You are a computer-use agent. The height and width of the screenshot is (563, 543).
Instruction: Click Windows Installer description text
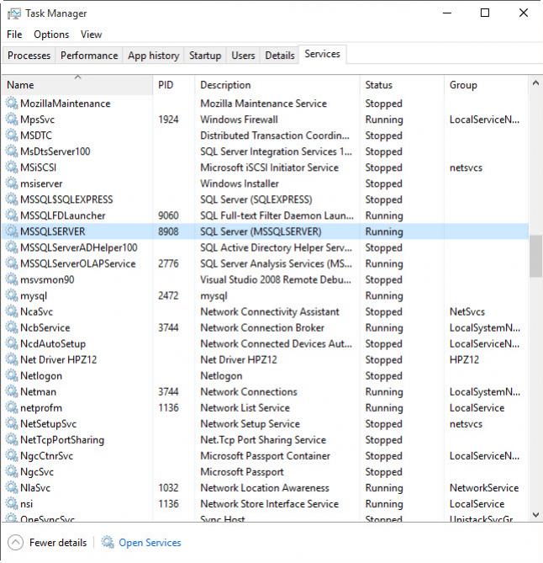tap(240, 183)
